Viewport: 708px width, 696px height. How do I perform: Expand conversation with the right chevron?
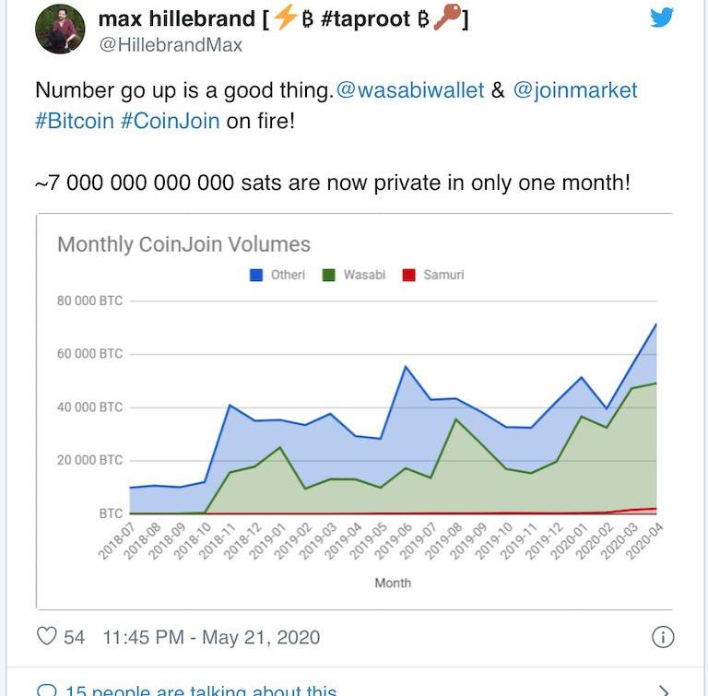point(663,690)
